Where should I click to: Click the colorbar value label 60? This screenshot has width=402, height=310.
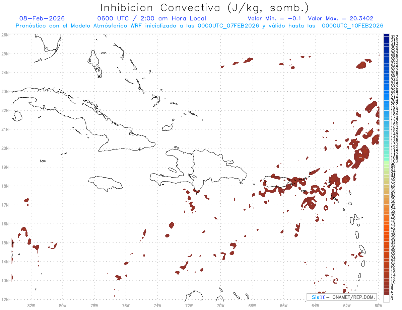tap(393, 198)
